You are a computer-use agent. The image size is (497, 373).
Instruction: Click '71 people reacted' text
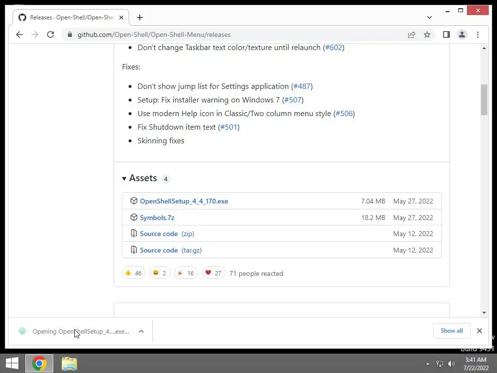click(x=256, y=273)
